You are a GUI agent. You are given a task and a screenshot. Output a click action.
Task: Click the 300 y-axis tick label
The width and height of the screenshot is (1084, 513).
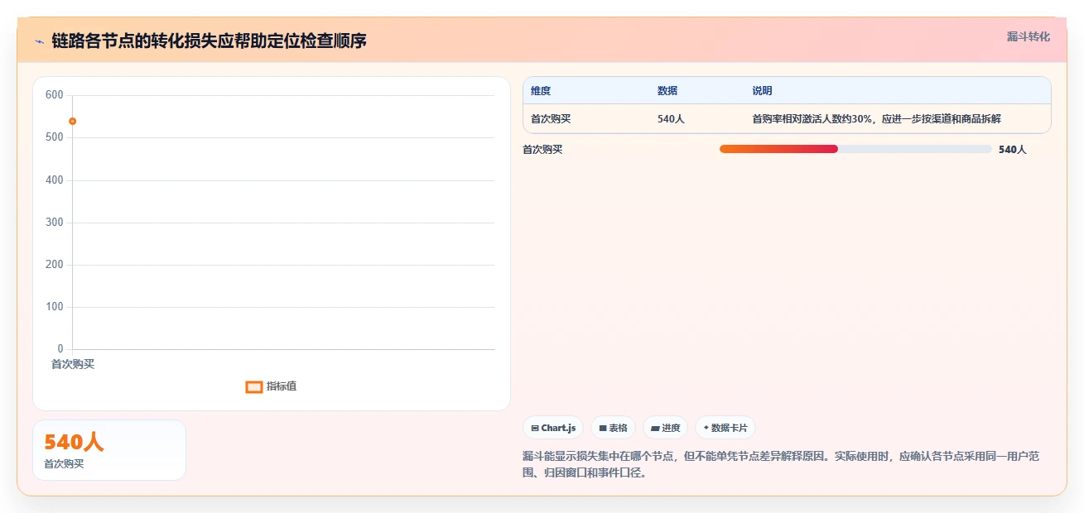55,223
